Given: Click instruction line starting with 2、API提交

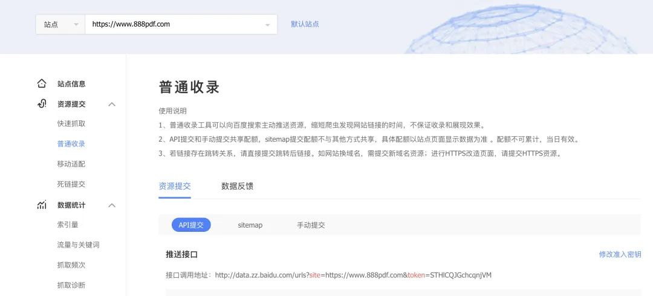Looking at the screenshot, I should (369, 139).
